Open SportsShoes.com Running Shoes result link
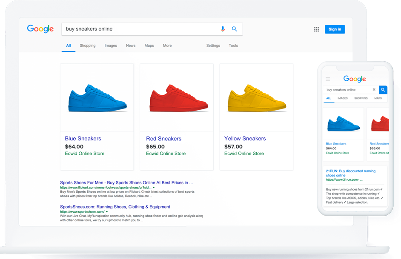This screenshot has height=259, width=401. (115, 207)
